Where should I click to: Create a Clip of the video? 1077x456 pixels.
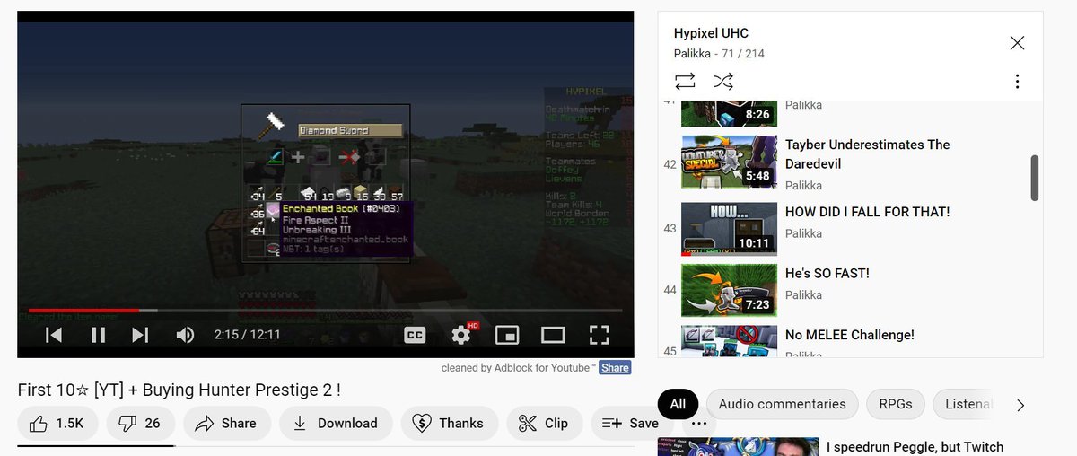click(x=544, y=424)
